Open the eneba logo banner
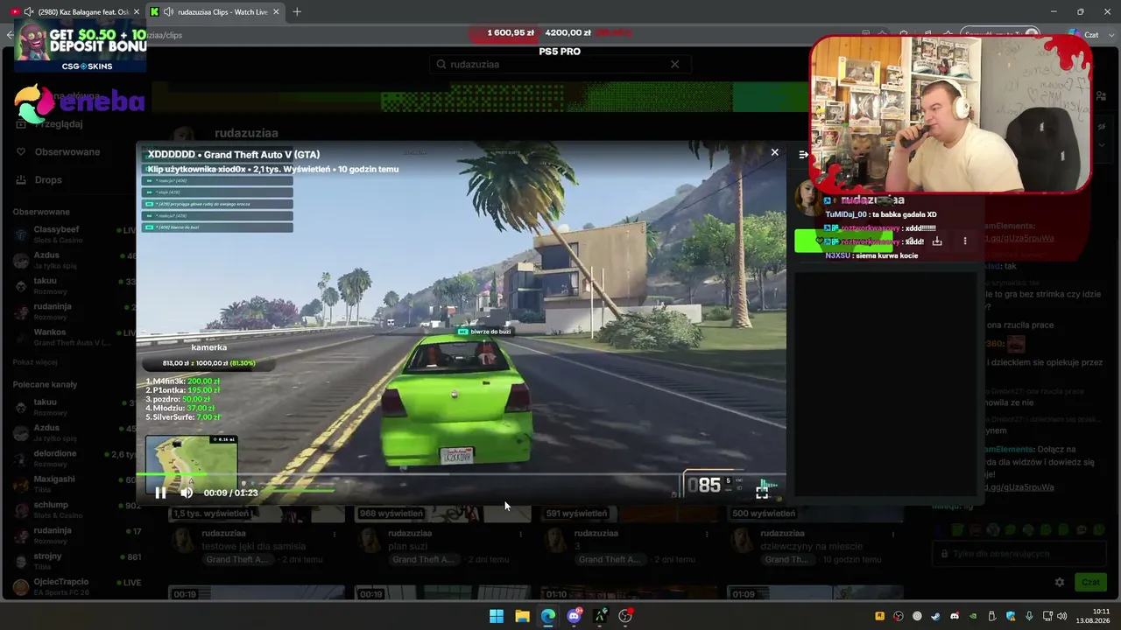 (x=79, y=103)
